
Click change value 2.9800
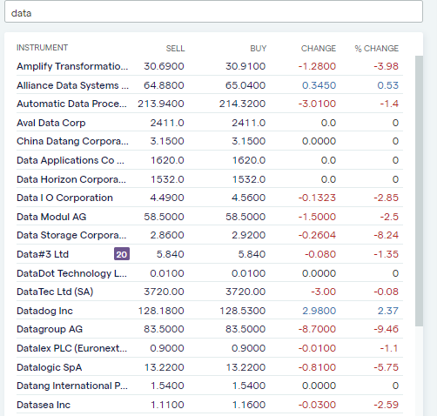319,311
